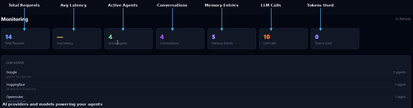Click the Google provider row

pos(206,74)
